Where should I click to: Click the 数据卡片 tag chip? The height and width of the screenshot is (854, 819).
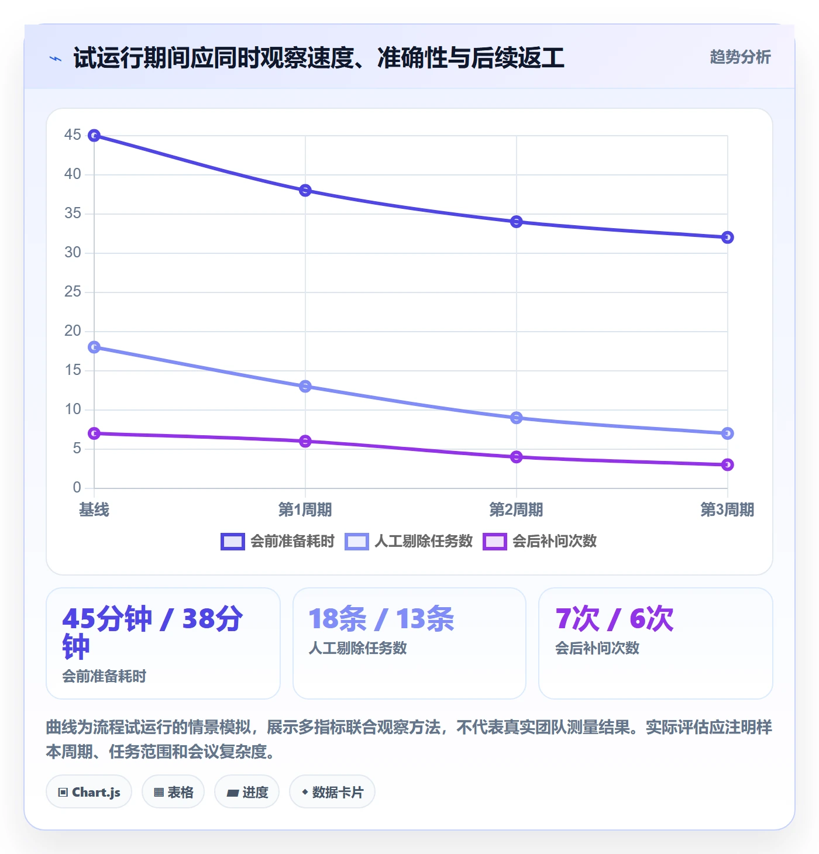point(332,792)
